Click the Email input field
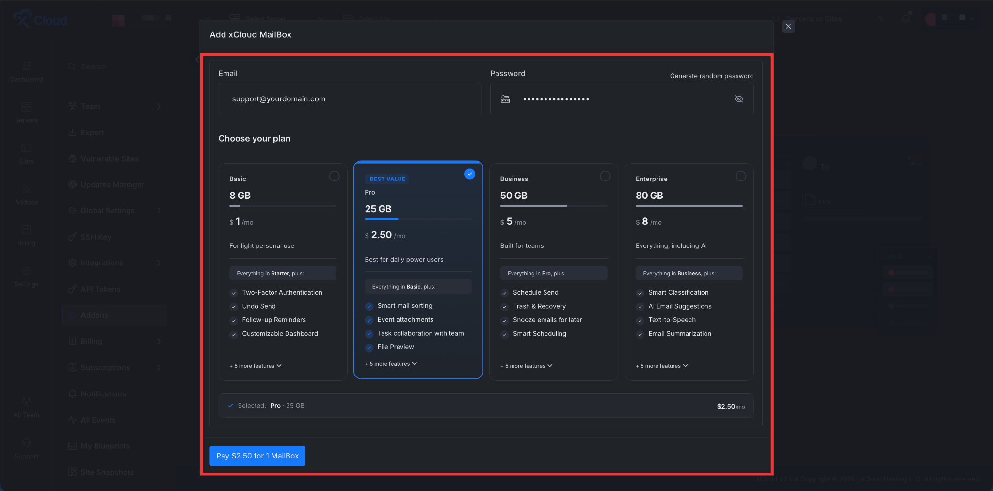This screenshot has width=993, height=491. point(350,99)
